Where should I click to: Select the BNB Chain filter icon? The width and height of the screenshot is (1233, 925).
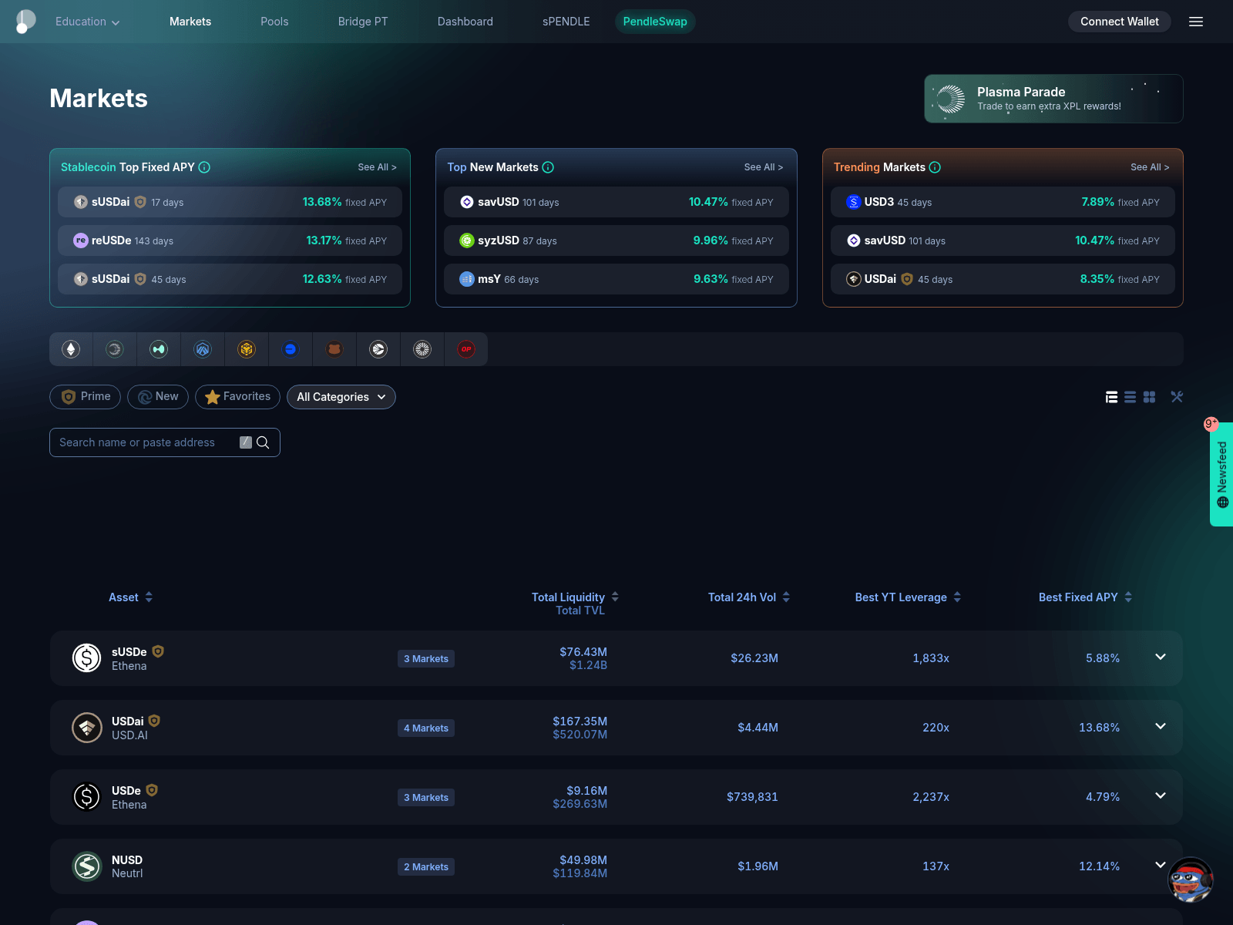pyautogui.click(x=247, y=349)
